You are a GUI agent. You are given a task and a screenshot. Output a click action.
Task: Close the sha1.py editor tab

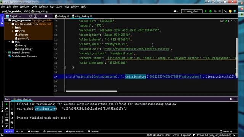pos(68,16)
